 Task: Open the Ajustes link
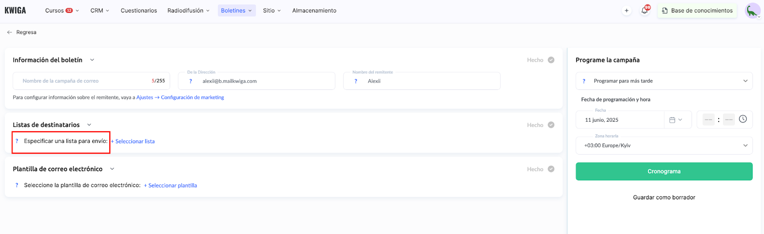[x=145, y=97]
